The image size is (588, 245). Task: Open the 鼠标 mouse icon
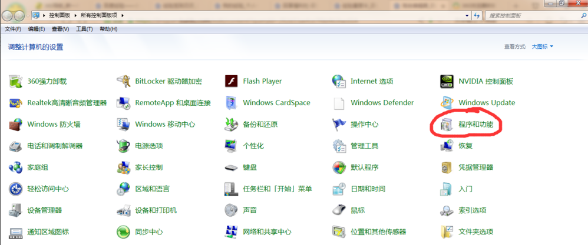point(339,210)
